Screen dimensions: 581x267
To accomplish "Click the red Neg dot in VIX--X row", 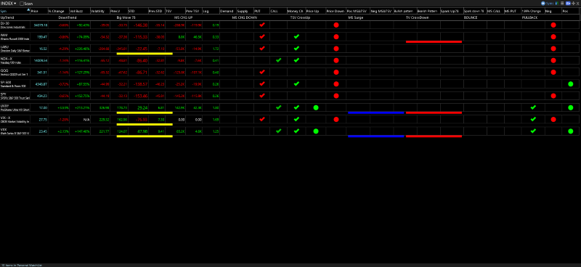I will pyautogui.click(x=553, y=120).
